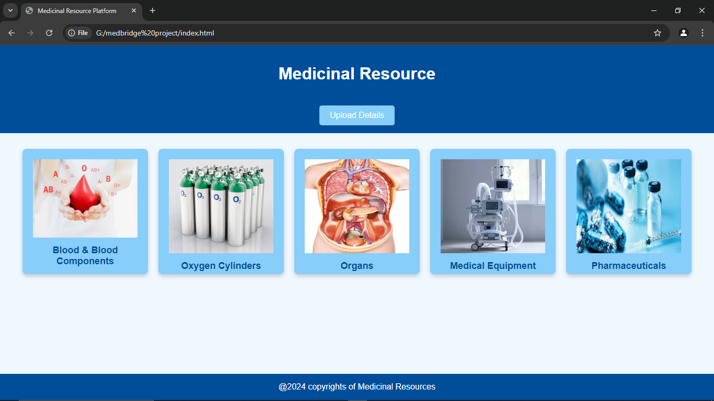Screen dimensions: 714x401
Task: Select the Oxygen Cylinders image
Action: [x=221, y=206]
